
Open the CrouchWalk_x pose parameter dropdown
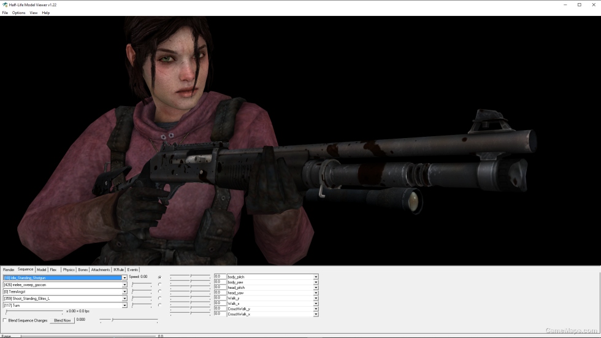pos(316,314)
